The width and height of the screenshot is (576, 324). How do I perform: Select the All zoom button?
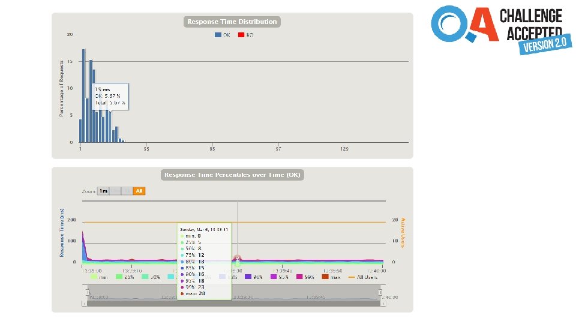click(x=139, y=191)
